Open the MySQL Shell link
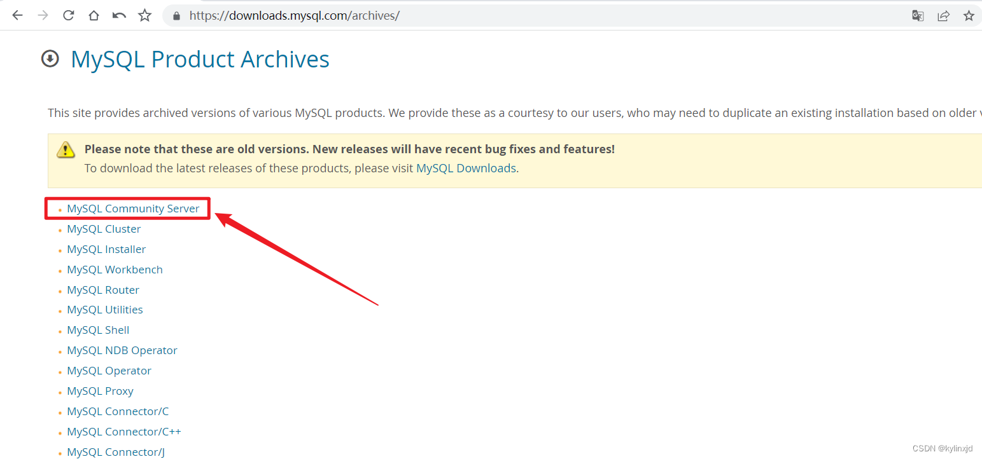 point(98,330)
